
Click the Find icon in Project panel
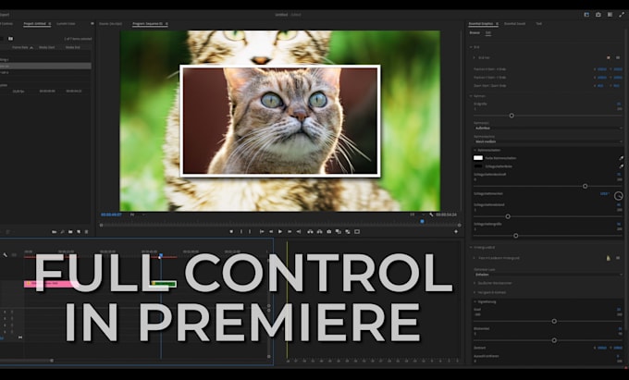point(62,232)
